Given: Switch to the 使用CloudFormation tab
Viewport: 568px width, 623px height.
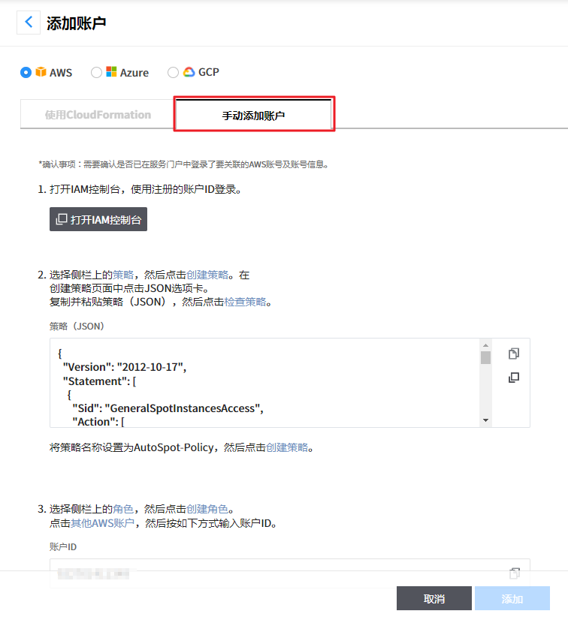Looking at the screenshot, I should coord(98,115).
